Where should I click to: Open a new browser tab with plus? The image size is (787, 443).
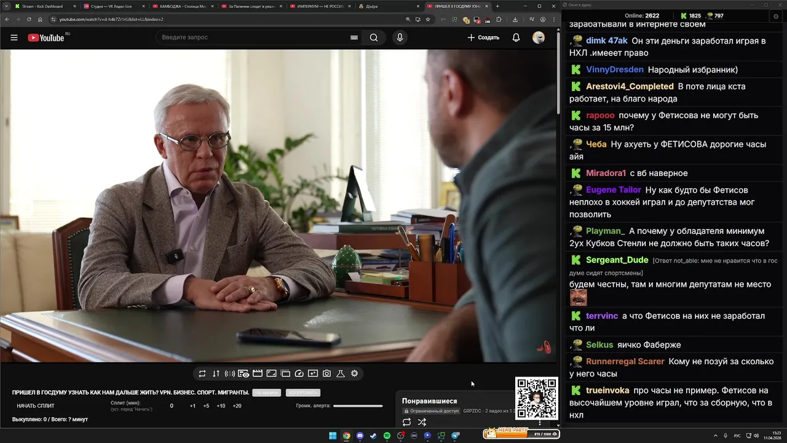(497, 6)
